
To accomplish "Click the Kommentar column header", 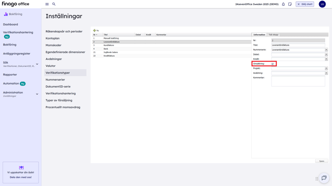I will point(203,35).
